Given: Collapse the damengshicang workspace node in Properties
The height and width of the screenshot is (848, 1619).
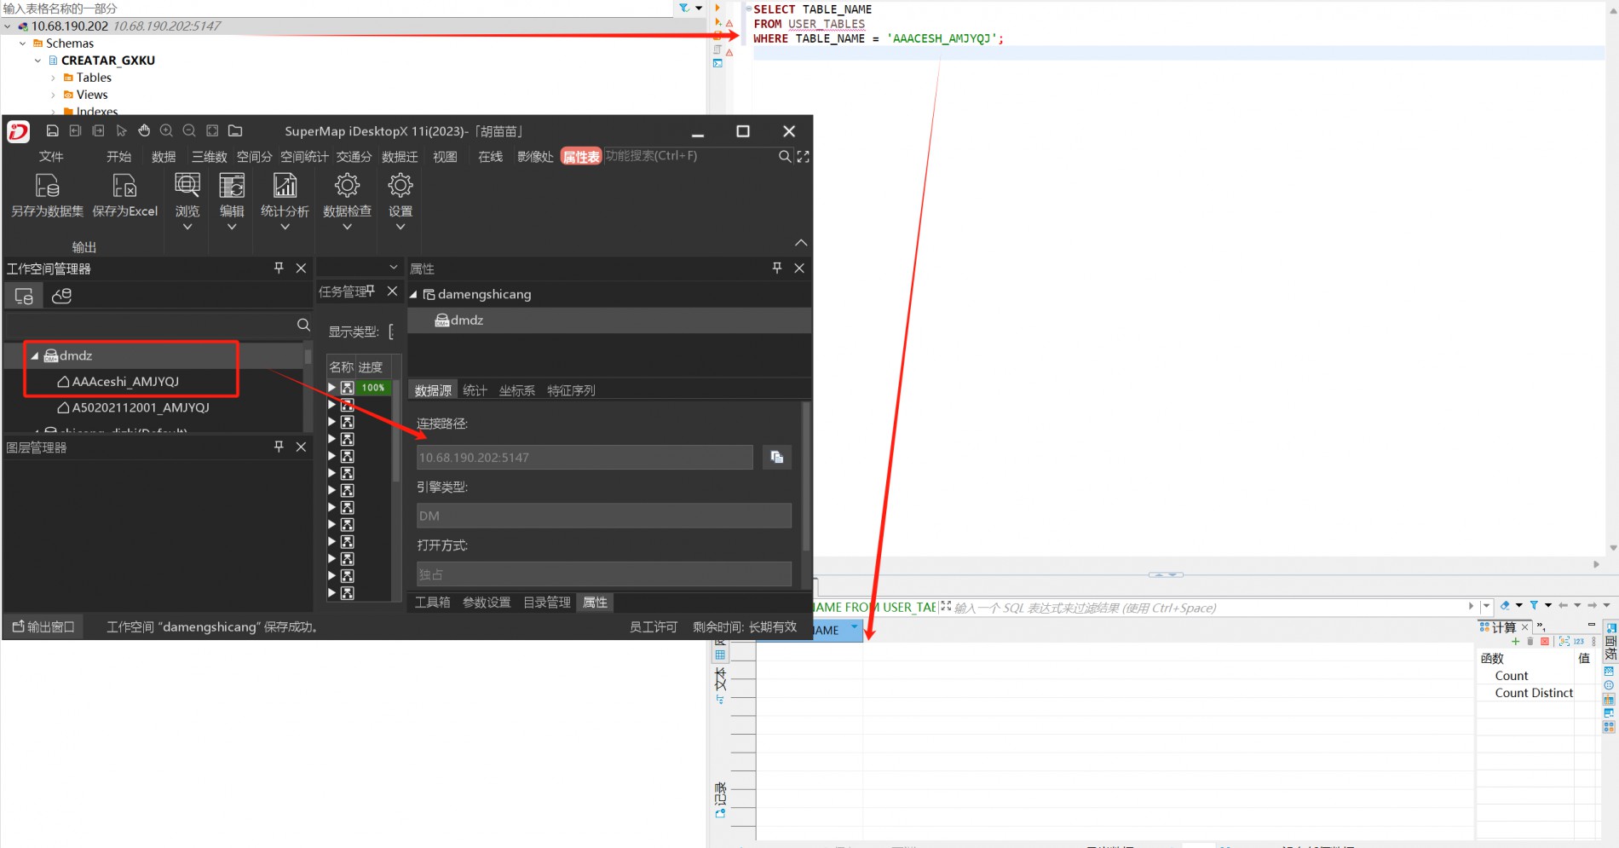Looking at the screenshot, I should (x=413, y=294).
